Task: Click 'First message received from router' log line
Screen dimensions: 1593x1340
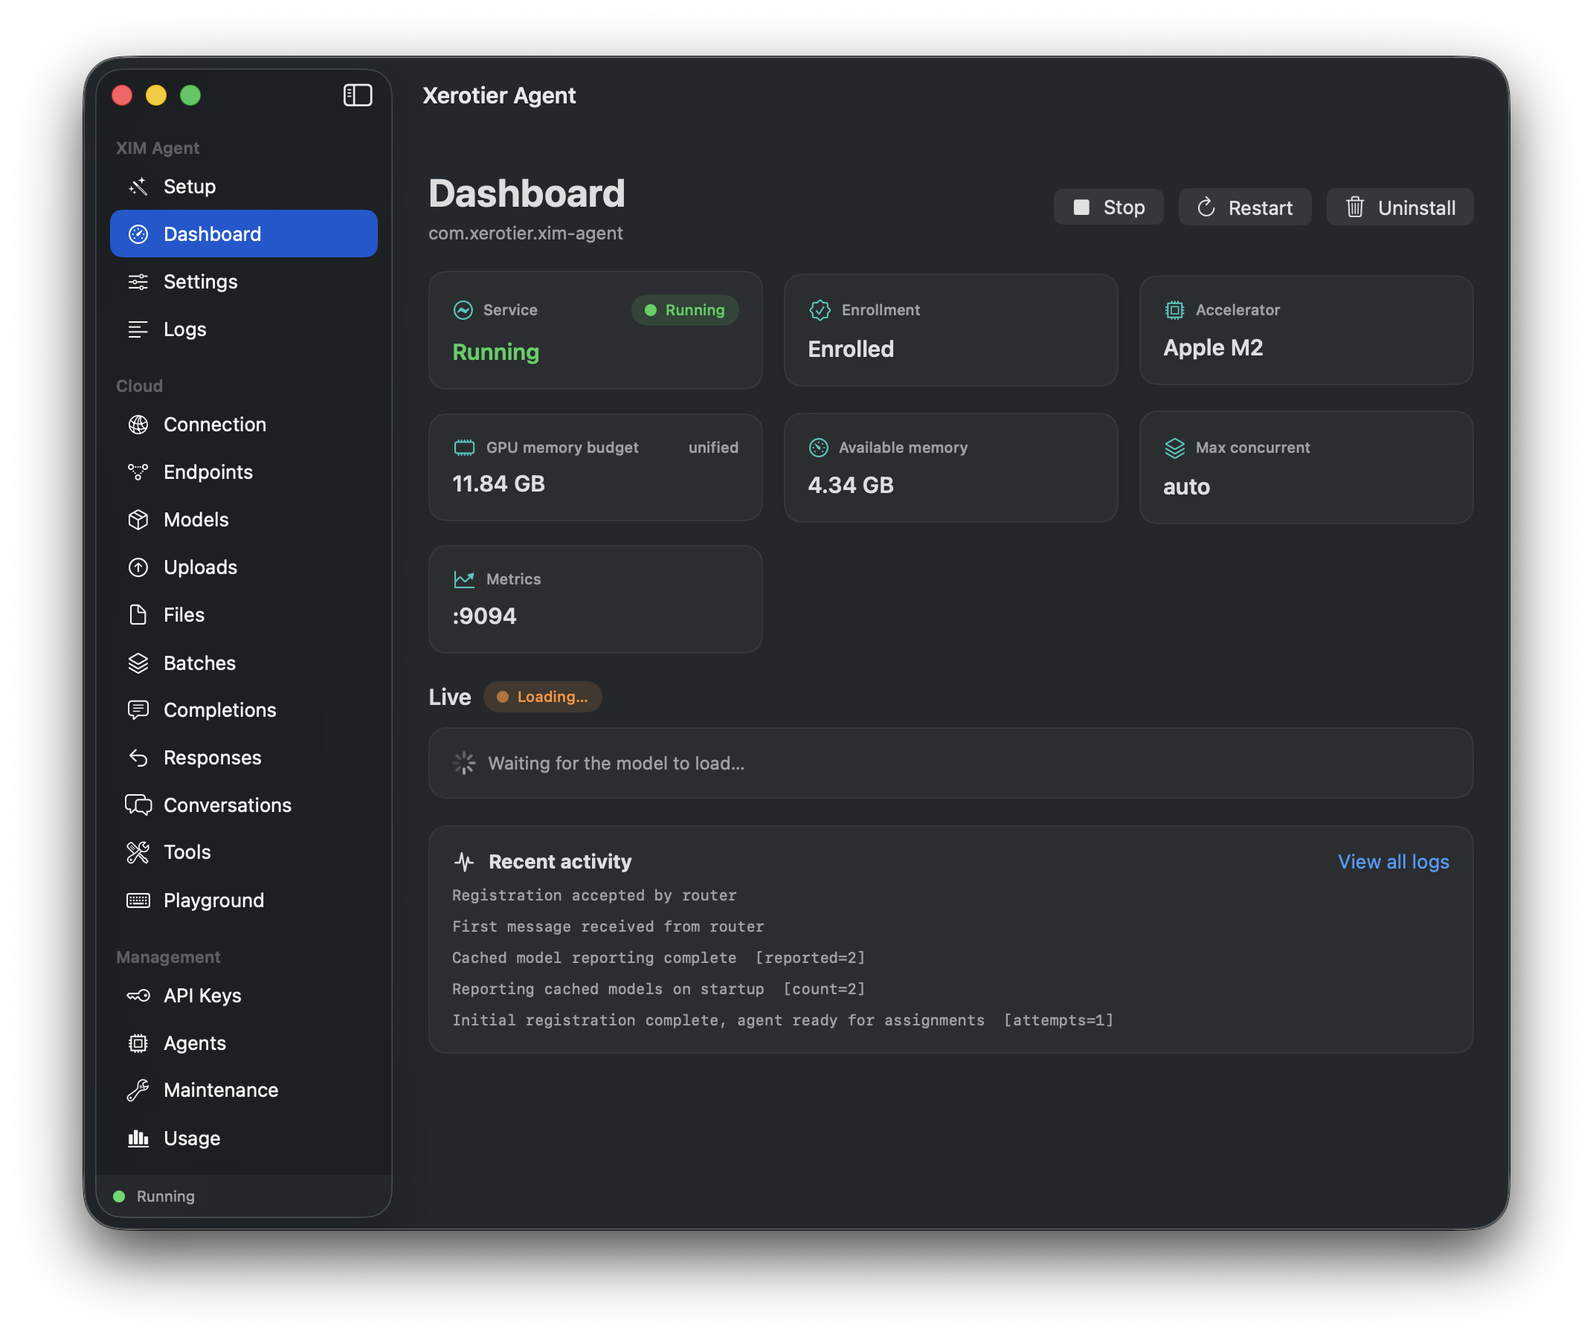Action: 608,927
